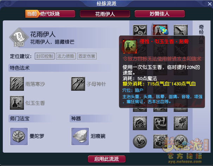
Task: Select the swirl-pattern meridian node at top
Action: [140, 30]
